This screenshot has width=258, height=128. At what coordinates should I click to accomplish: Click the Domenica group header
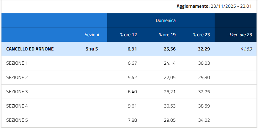click(166, 20)
